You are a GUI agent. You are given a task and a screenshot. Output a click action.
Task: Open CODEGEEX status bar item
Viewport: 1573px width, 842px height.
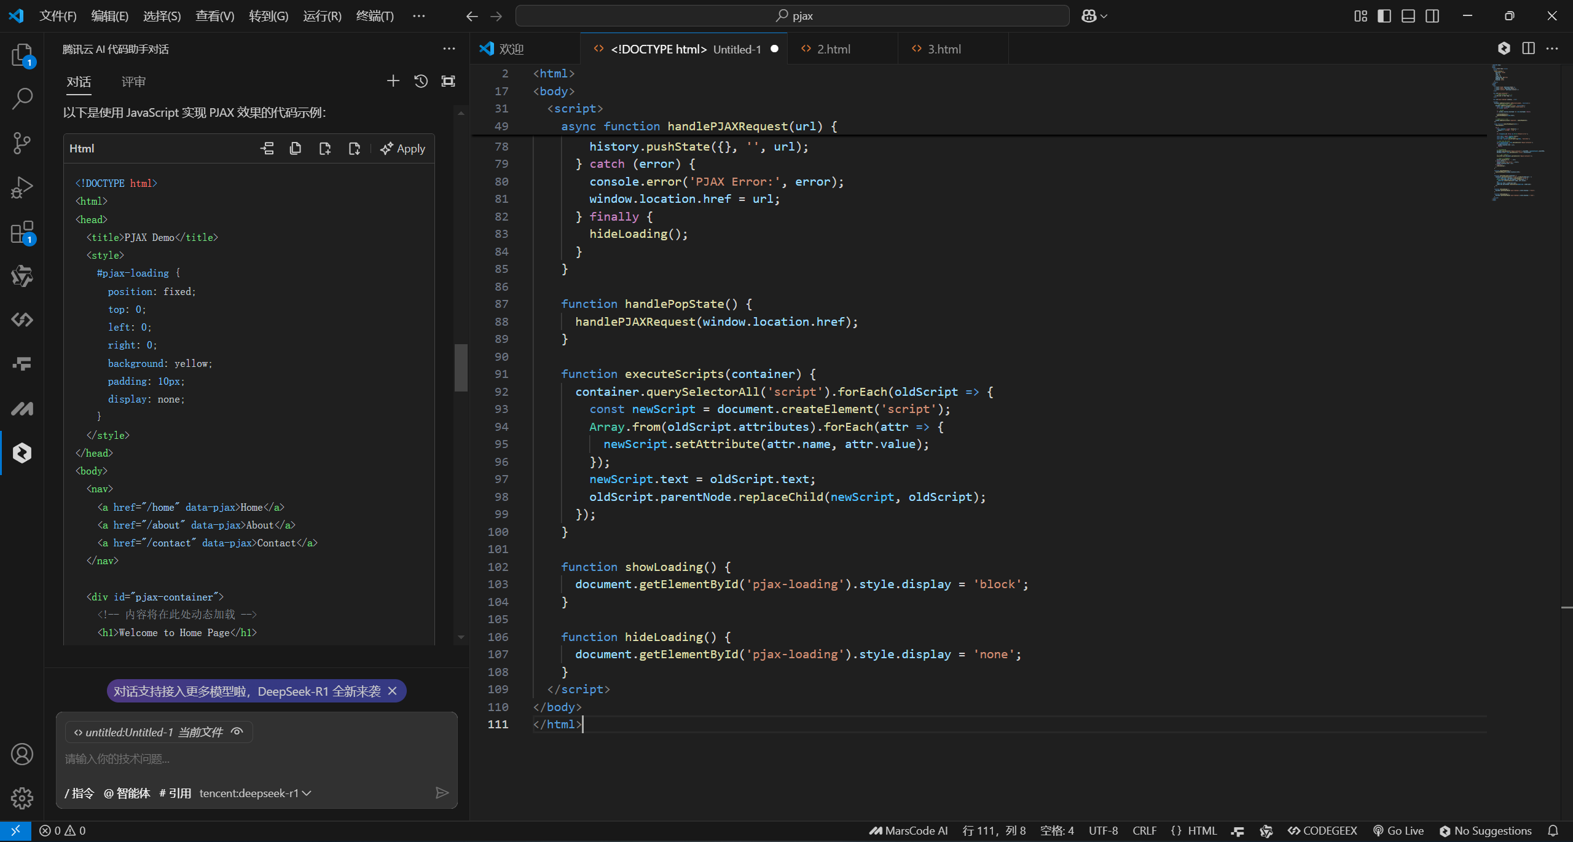pyautogui.click(x=1322, y=830)
